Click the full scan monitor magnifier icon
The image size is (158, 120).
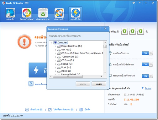point(31,84)
